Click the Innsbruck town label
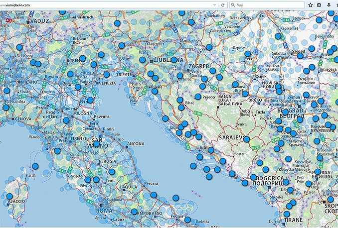The image size is (338, 228). pyautogui.click(x=84, y=17)
